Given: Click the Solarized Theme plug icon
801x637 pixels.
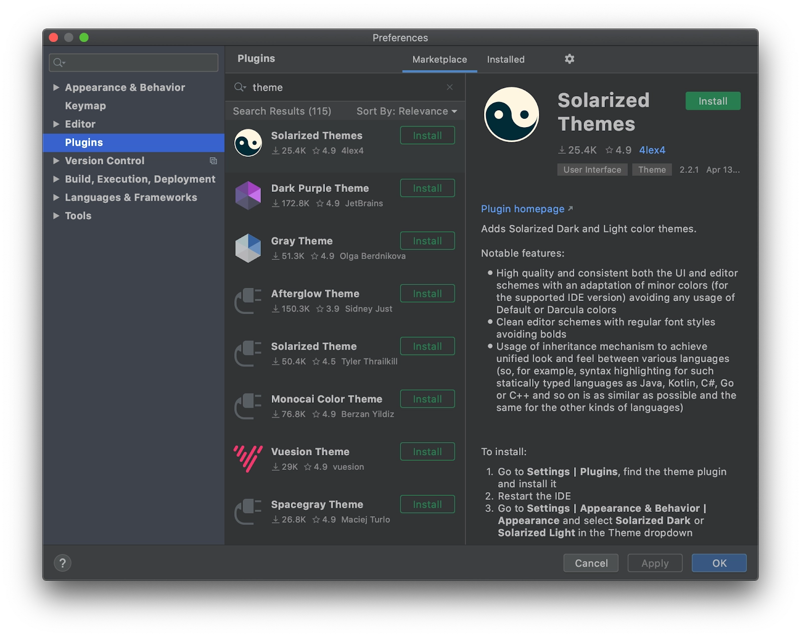Looking at the screenshot, I should click(x=248, y=354).
